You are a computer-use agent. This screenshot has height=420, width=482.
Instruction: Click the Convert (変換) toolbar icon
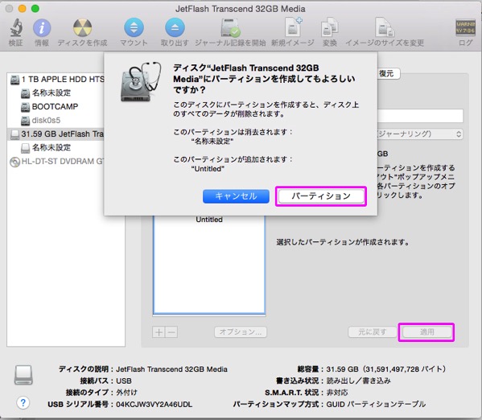[x=330, y=28]
